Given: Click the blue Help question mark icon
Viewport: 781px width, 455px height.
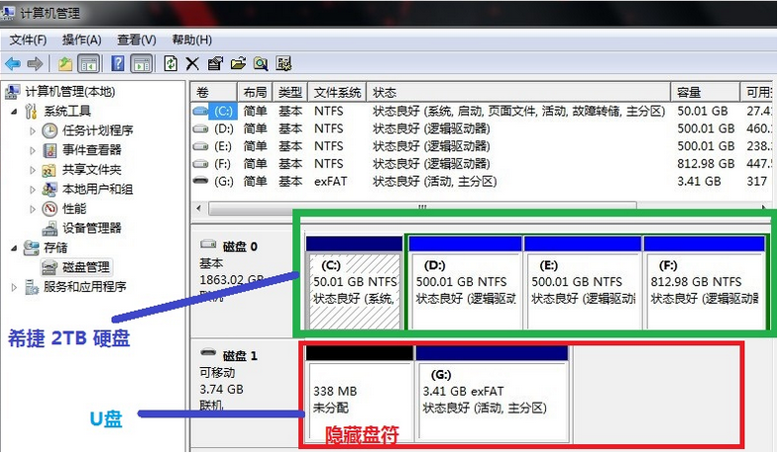Looking at the screenshot, I should [x=118, y=63].
